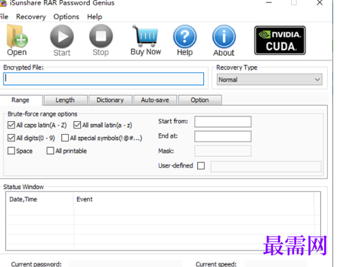Open the Recovery menu
The width and height of the screenshot is (340, 267).
point(31,17)
